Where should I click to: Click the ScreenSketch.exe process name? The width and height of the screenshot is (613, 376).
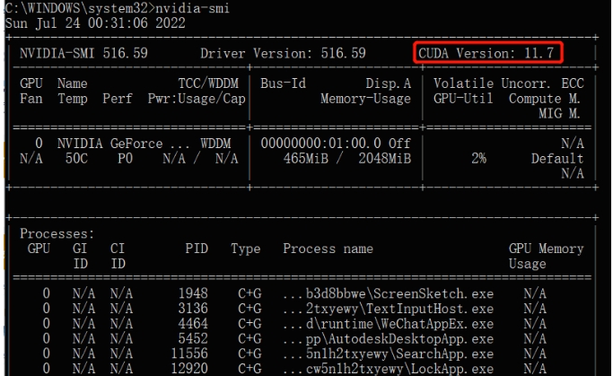point(388,293)
